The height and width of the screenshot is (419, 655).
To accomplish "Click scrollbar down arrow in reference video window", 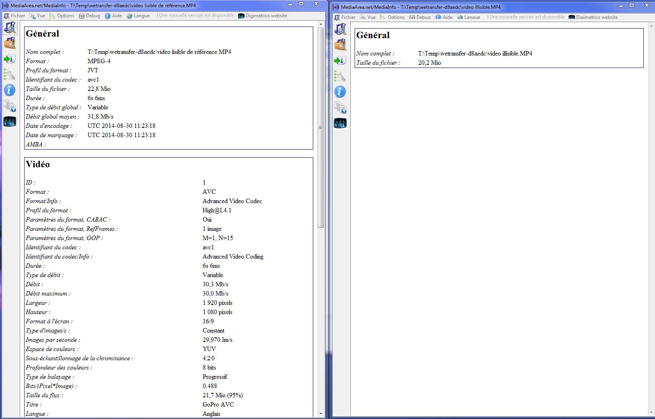I will coord(320,413).
